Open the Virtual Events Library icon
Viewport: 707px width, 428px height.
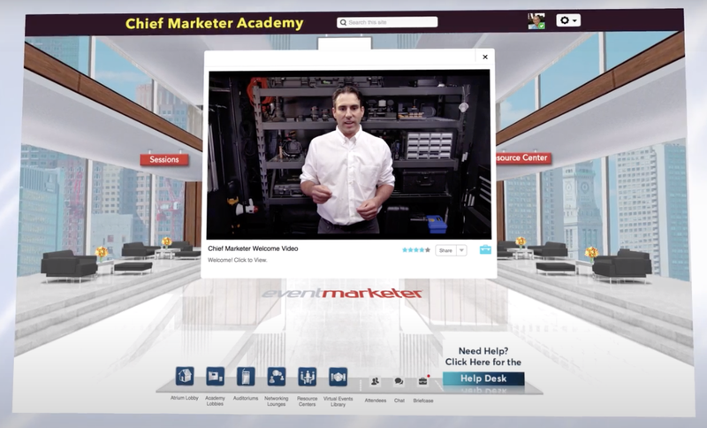(x=338, y=377)
